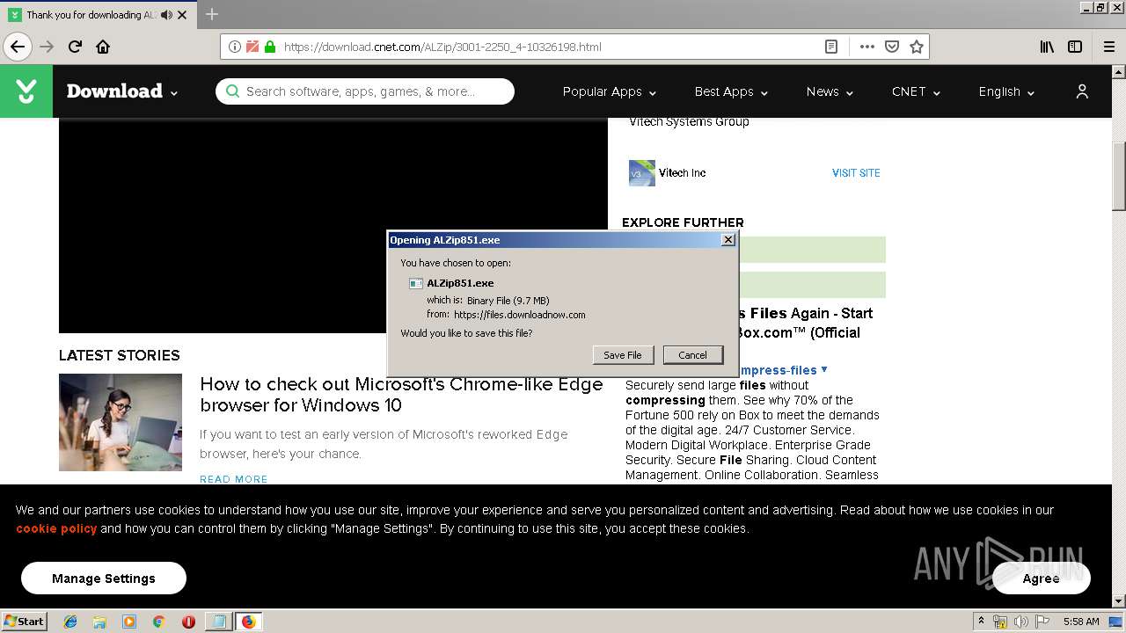1126x633 pixels.
Task: Open the Popular Apps dropdown
Action: click(x=610, y=91)
